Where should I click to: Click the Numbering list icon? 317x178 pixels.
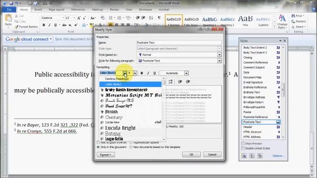pyautogui.click(x=119, y=18)
